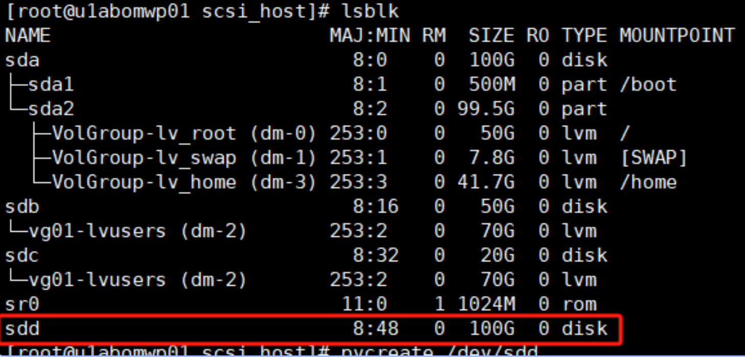Viewport: 745px width, 357px height.
Task: Select the sdc disk entry
Action: pos(22,255)
